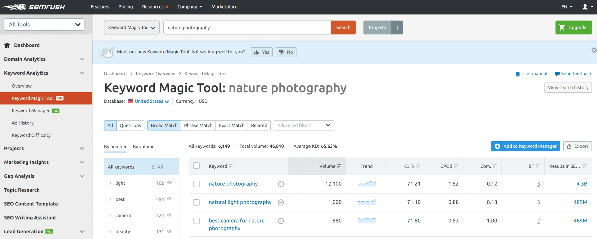View trend chart for natural light photography

366,202
